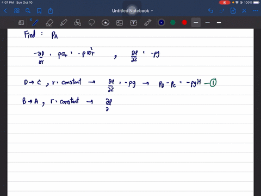Select the Text box tool
This screenshot has height=196, width=261.
[134, 23]
